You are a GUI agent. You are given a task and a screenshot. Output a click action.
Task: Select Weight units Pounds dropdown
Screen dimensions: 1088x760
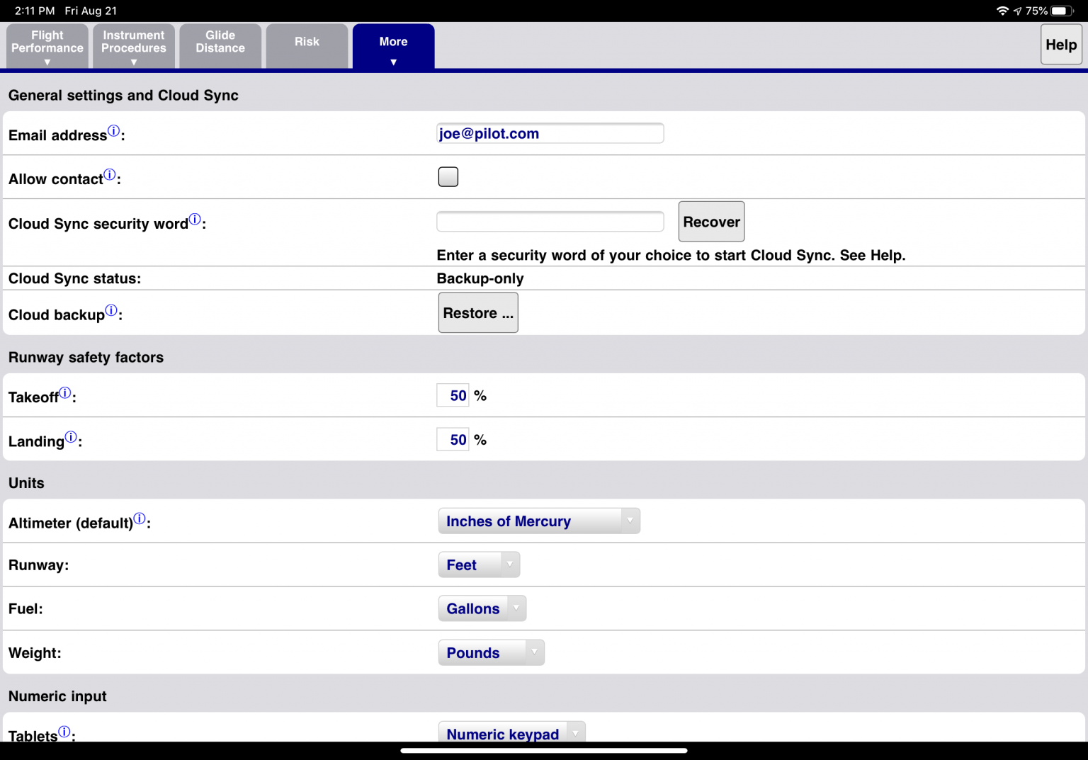(x=491, y=653)
